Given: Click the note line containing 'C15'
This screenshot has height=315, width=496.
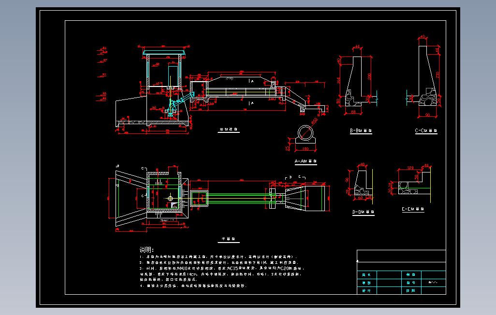Looking at the screenshot, I should click(222, 268).
